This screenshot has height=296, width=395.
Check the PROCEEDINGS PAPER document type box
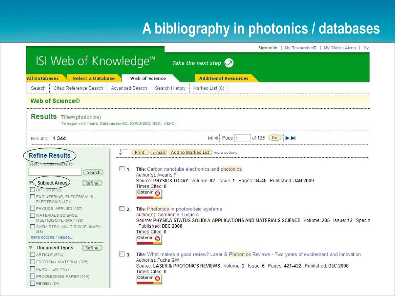[x=32, y=276]
